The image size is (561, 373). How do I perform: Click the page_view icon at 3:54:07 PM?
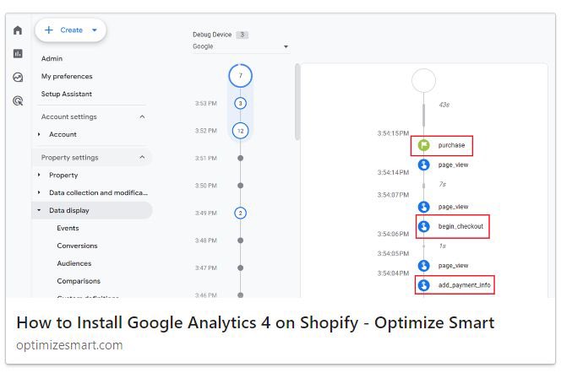click(424, 207)
